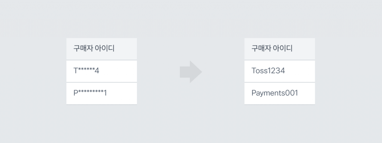Click the trailing 4 of masked T******4

(97, 71)
